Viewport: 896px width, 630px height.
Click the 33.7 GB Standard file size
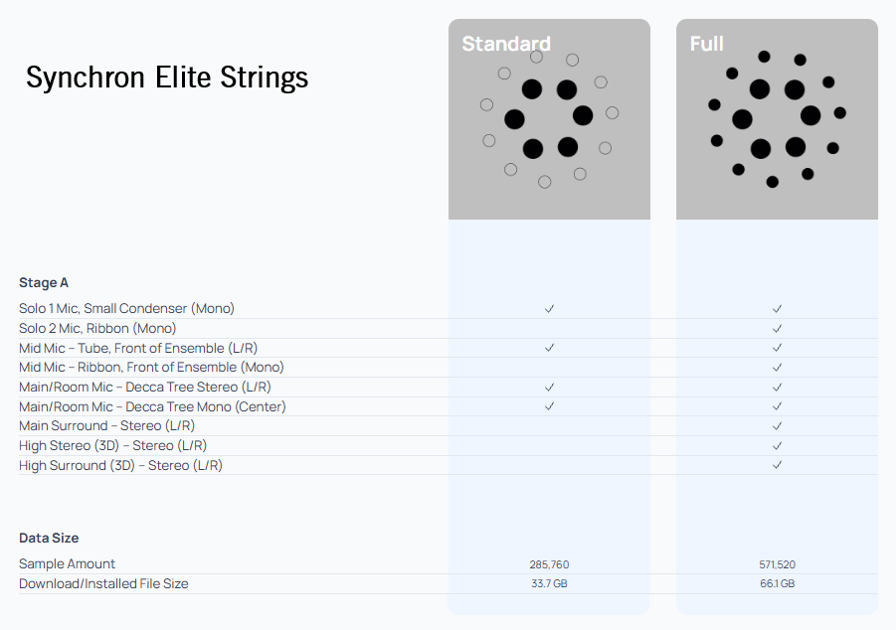click(x=549, y=584)
